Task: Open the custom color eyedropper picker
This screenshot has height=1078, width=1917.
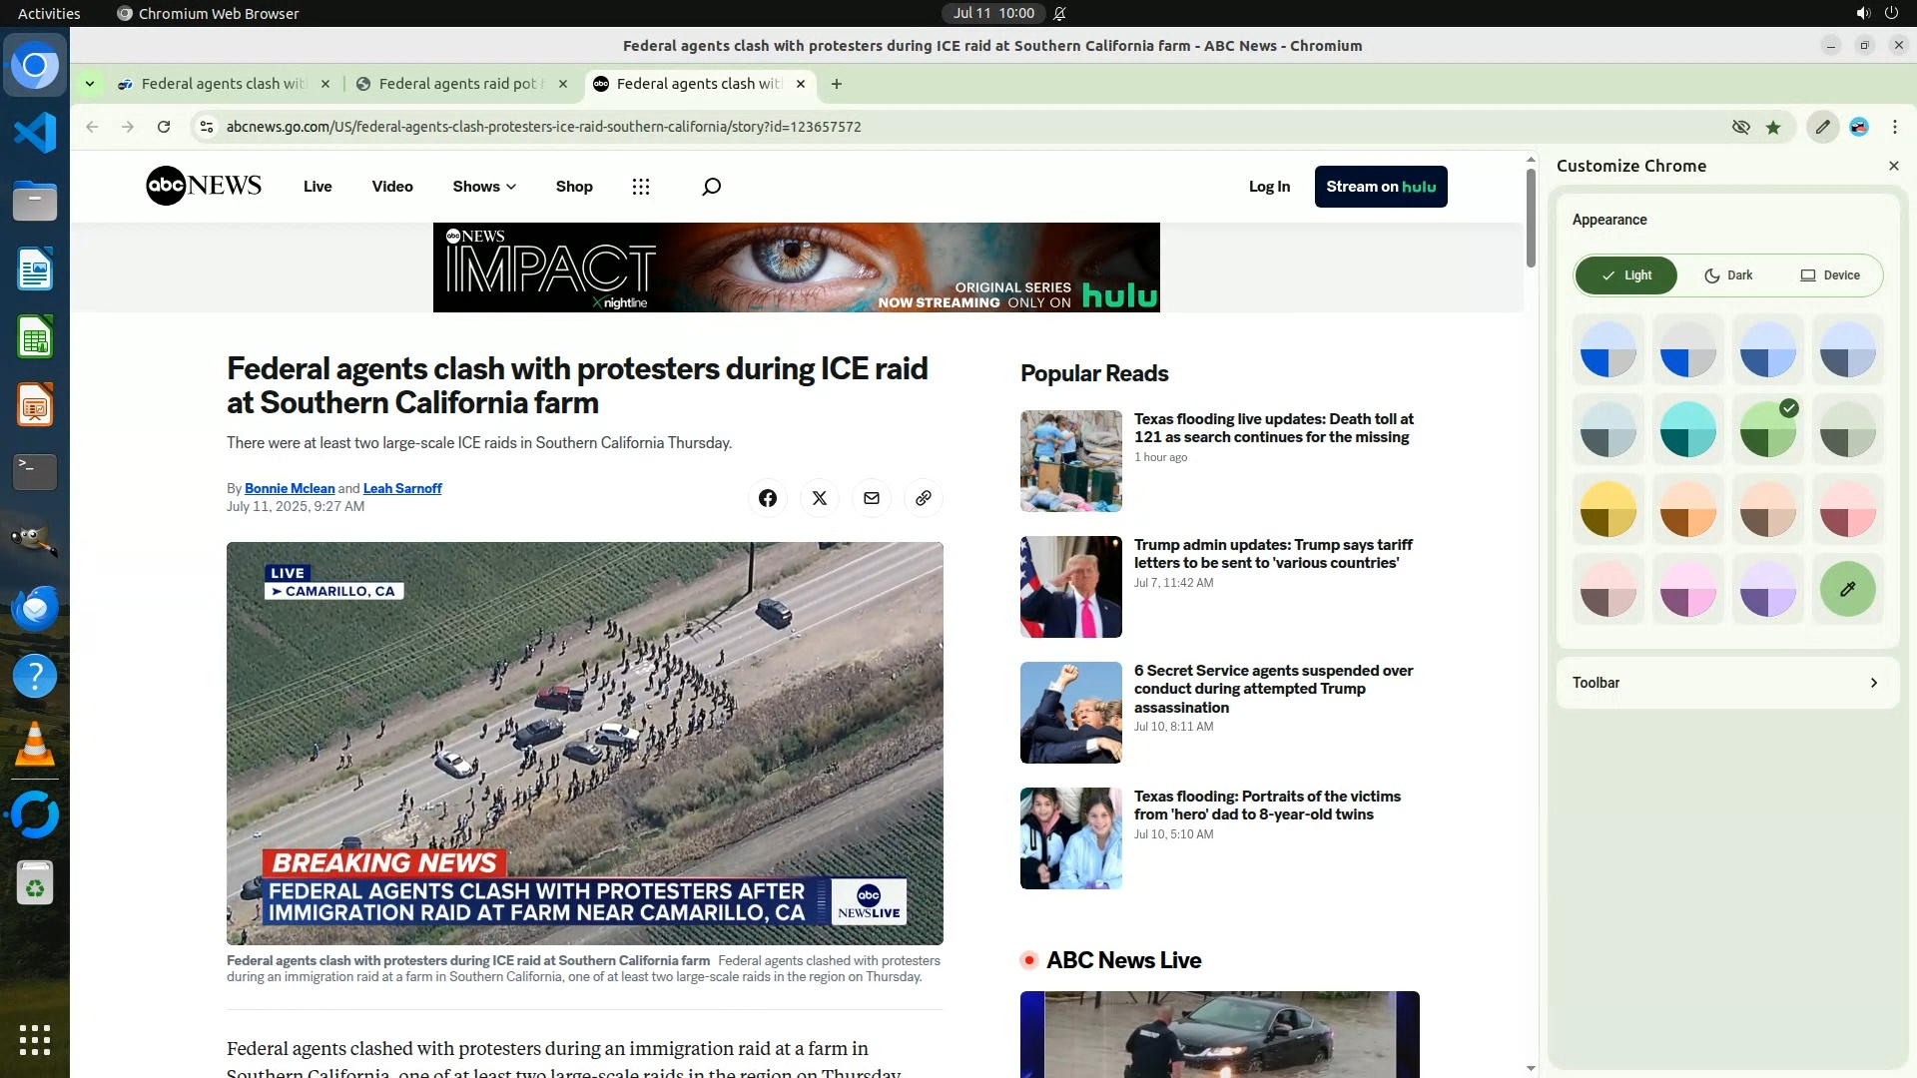Action: point(1847,589)
